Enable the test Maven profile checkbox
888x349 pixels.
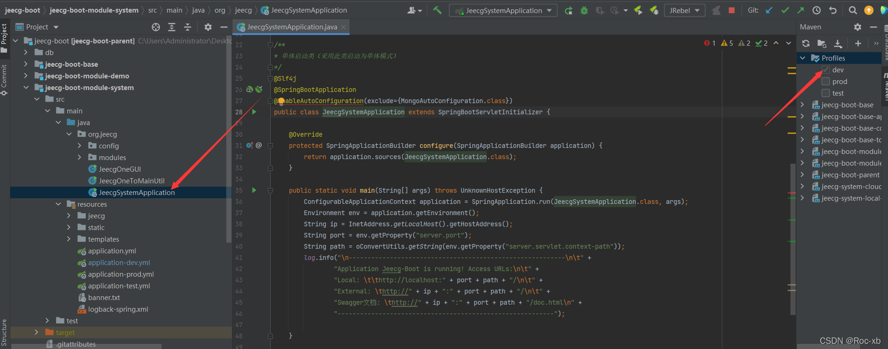pyautogui.click(x=825, y=93)
